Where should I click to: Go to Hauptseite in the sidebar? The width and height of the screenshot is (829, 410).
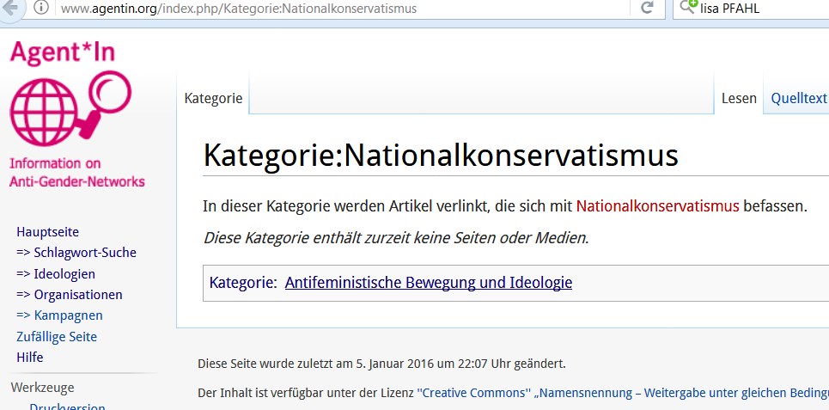(x=47, y=232)
